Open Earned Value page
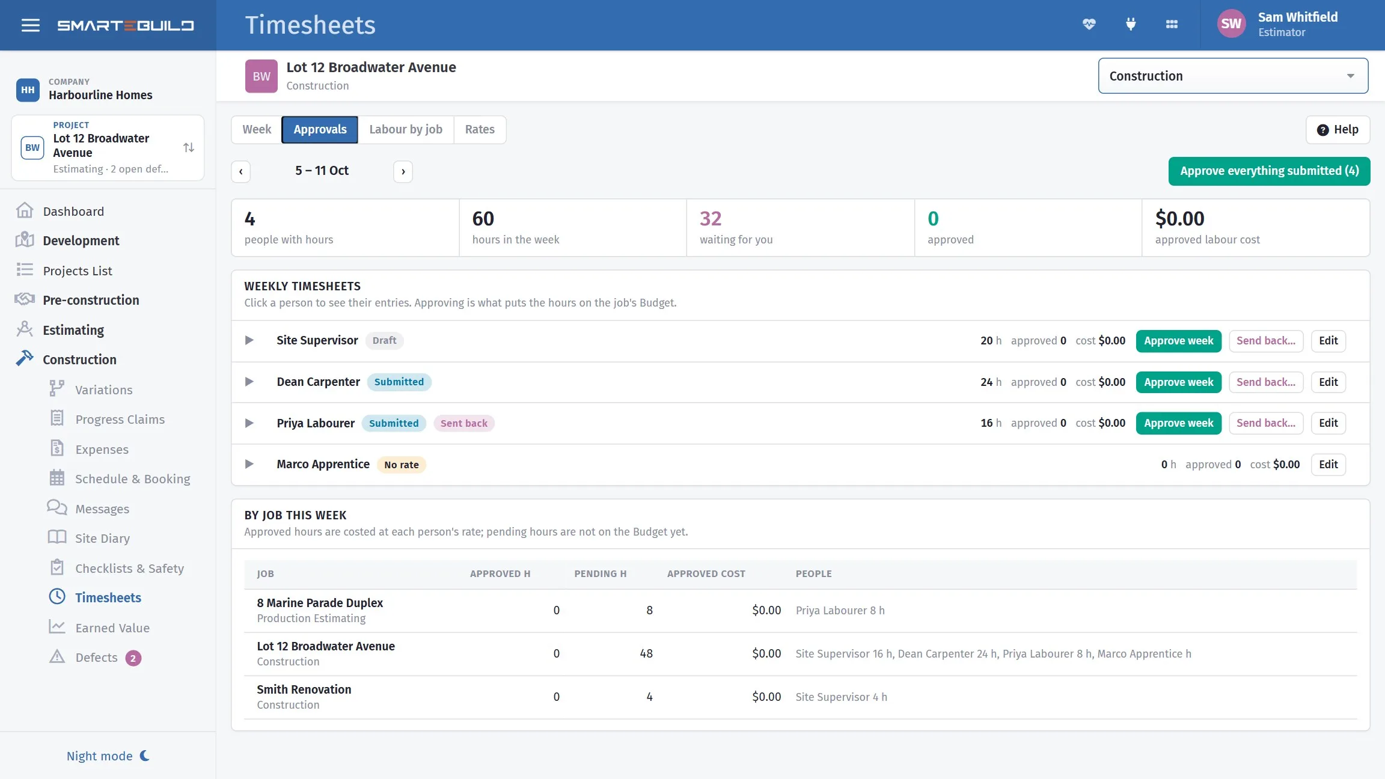 112,628
